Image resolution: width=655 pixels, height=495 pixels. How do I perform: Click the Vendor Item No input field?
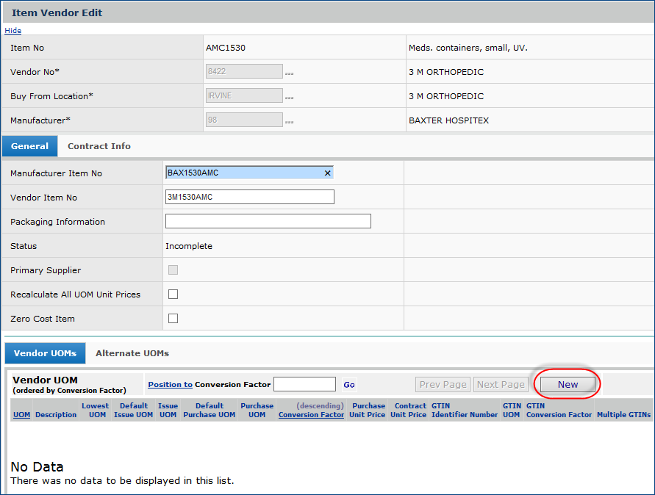pyautogui.click(x=250, y=197)
